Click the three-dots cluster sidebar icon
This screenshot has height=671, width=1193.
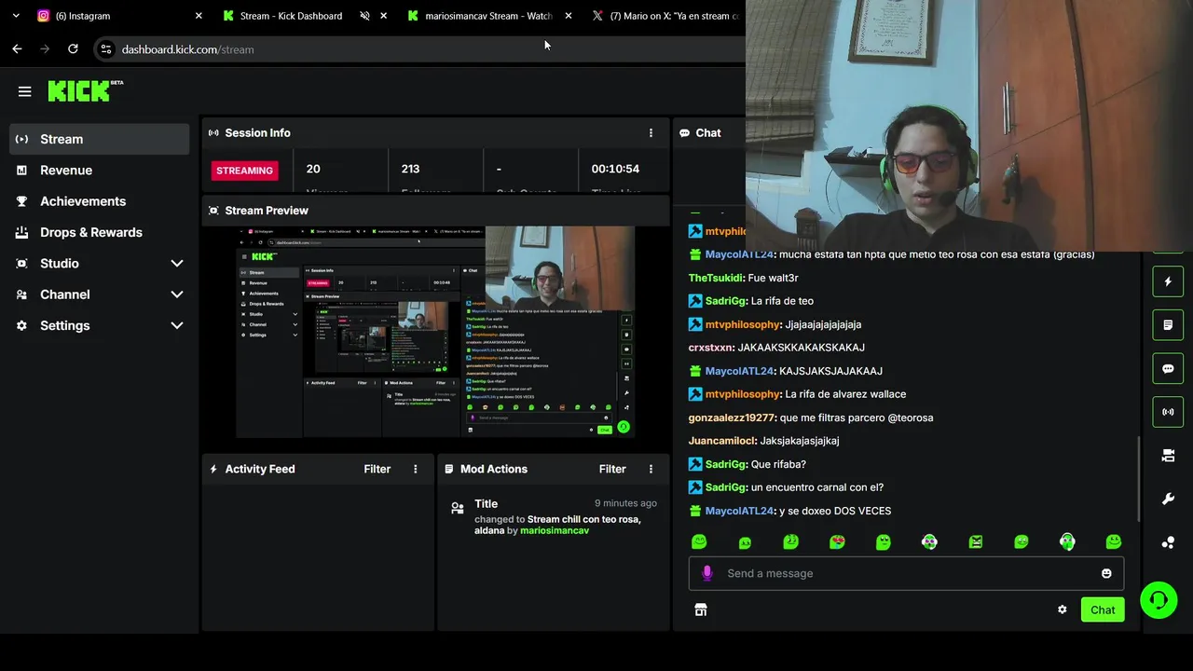(1168, 542)
